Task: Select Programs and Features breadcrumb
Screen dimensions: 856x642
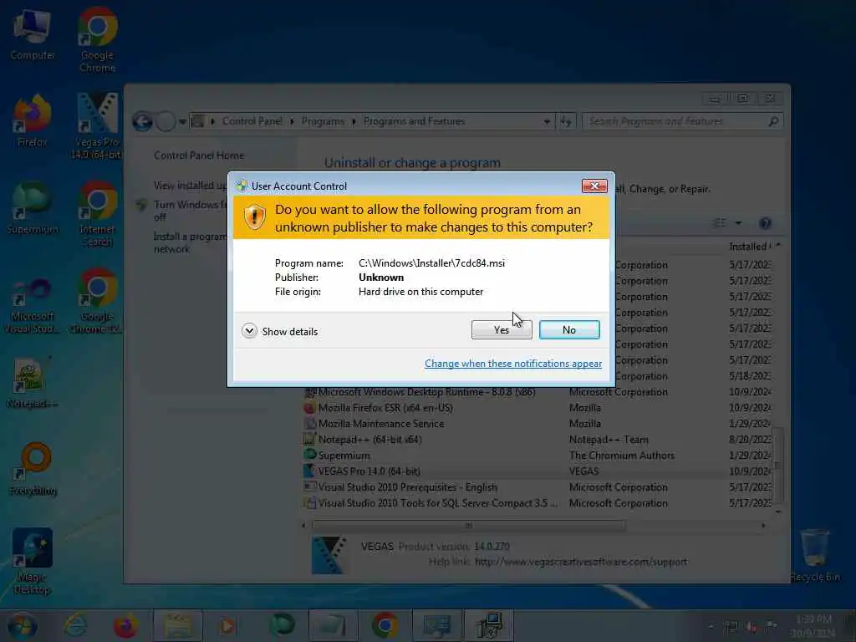Action: [x=414, y=121]
